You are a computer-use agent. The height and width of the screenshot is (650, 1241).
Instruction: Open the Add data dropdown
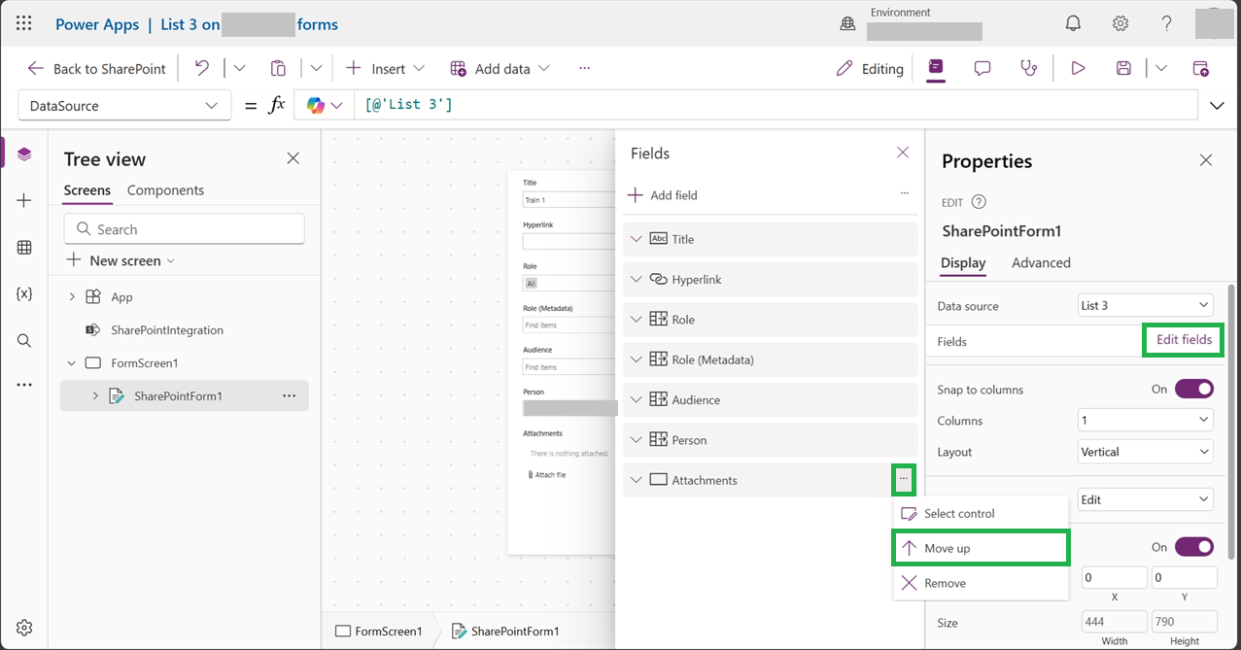click(x=500, y=68)
